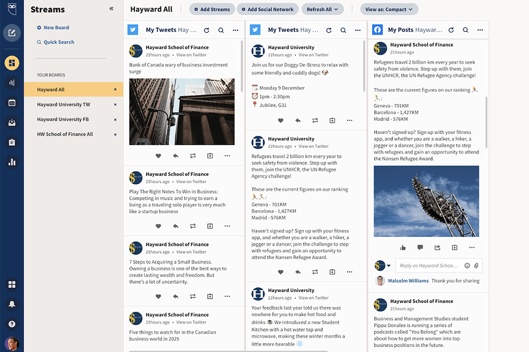Like the Doggy De-Stress tweet
This screenshot has width=529, height=352.
coord(280,120)
